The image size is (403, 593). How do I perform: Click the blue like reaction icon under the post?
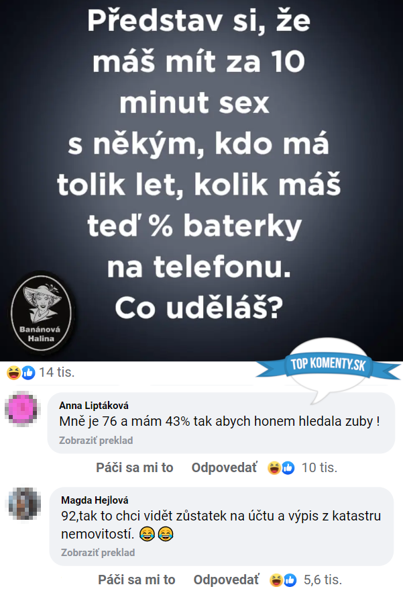click(x=28, y=373)
